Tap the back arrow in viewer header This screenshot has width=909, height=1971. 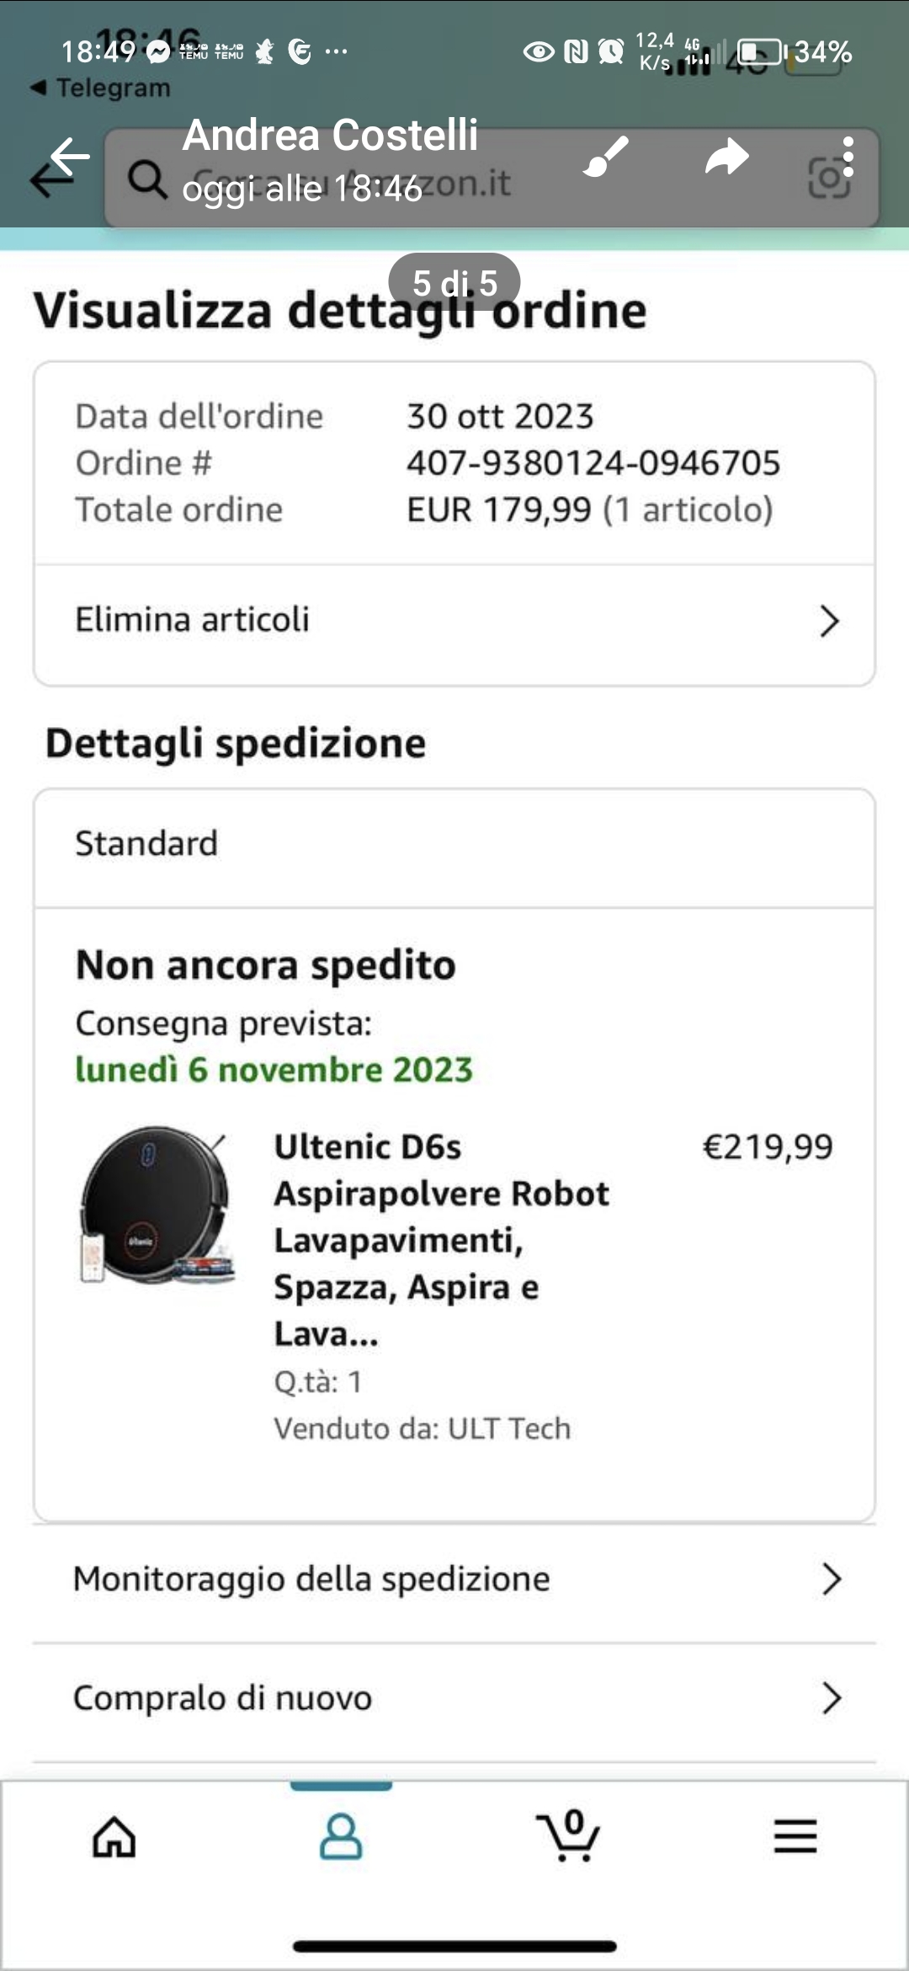[69, 157]
